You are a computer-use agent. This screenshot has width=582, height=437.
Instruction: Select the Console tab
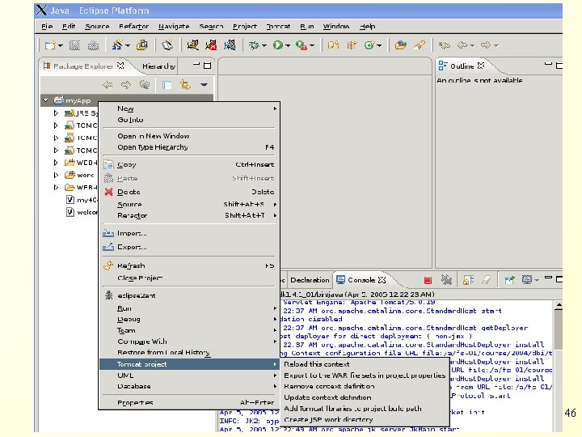pos(361,280)
